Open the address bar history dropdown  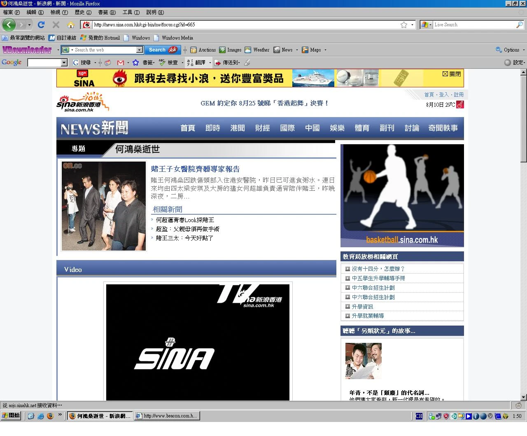413,25
